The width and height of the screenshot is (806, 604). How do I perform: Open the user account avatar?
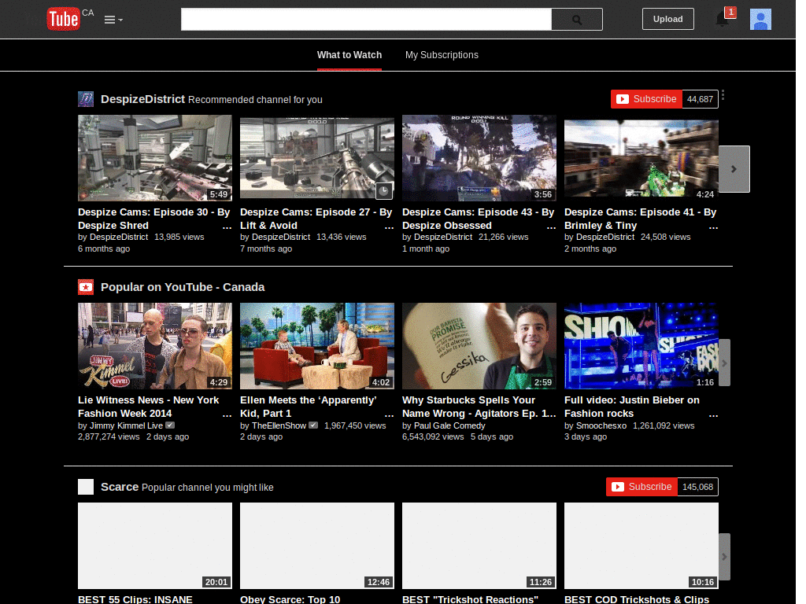(x=760, y=19)
